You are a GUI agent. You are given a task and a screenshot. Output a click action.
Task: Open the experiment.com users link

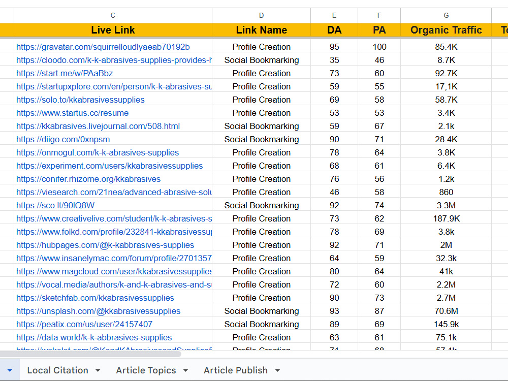[110, 166]
